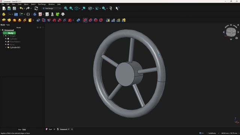Viewport: 240px width, 135px height.
Task: Click the measure tool icon
Action: [x=111, y=8]
